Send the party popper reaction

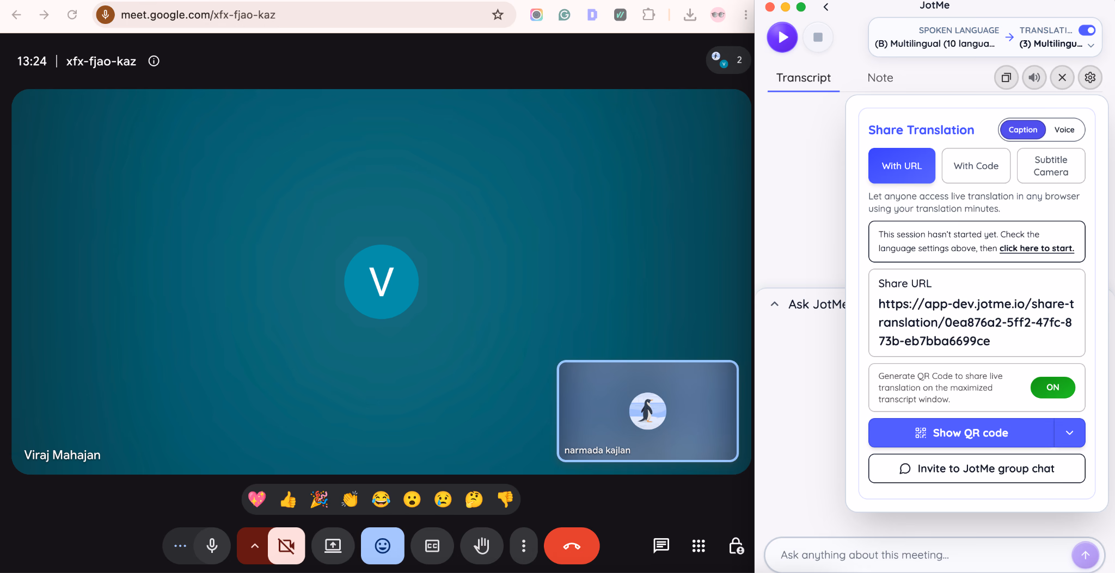319,499
